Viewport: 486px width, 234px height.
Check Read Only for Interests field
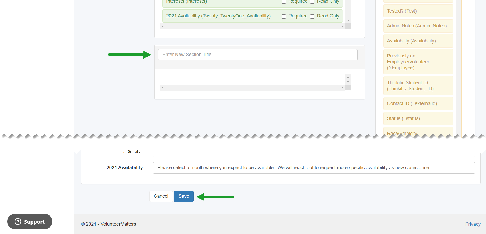[x=312, y=2]
